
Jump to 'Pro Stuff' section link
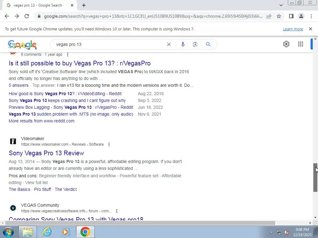tap(42, 189)
